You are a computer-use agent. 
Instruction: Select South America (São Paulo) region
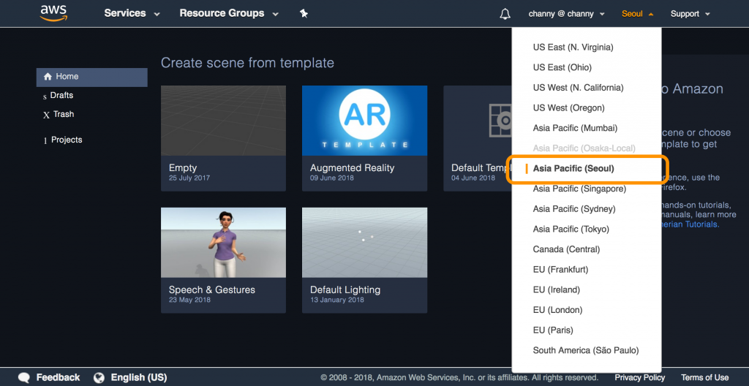[x=587, y=350]
